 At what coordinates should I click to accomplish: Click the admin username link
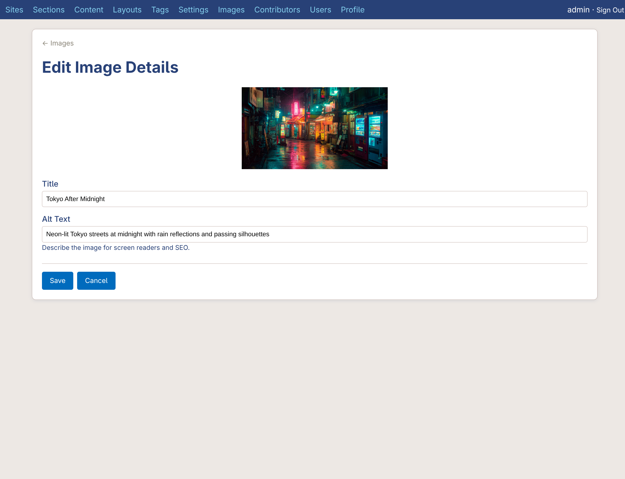[x=578, y=10]
